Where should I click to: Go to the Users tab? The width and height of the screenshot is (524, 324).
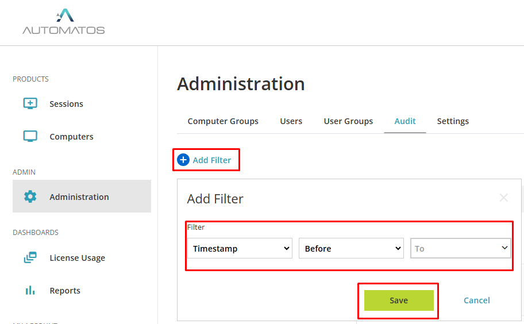291,121
